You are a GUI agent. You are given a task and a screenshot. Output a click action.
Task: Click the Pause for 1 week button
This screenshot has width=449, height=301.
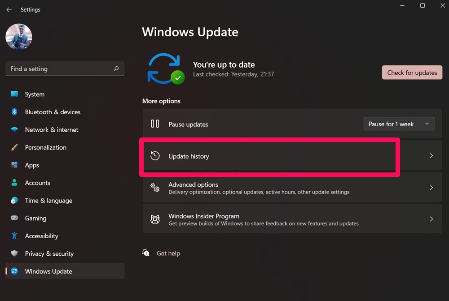click(391, 124)
